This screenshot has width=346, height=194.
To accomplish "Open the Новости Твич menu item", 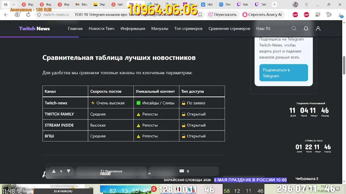I will point(102,29).
